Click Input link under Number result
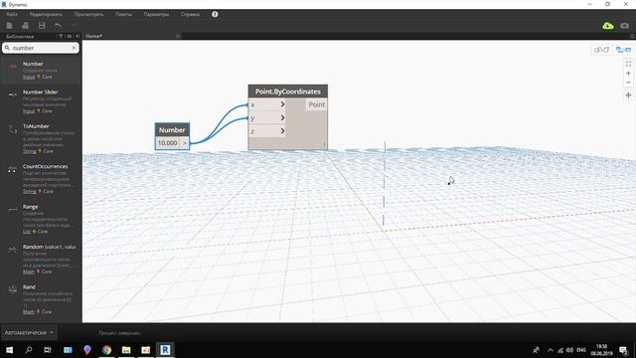This screenshot has width=636, height=358. click(x=29, y=77)
